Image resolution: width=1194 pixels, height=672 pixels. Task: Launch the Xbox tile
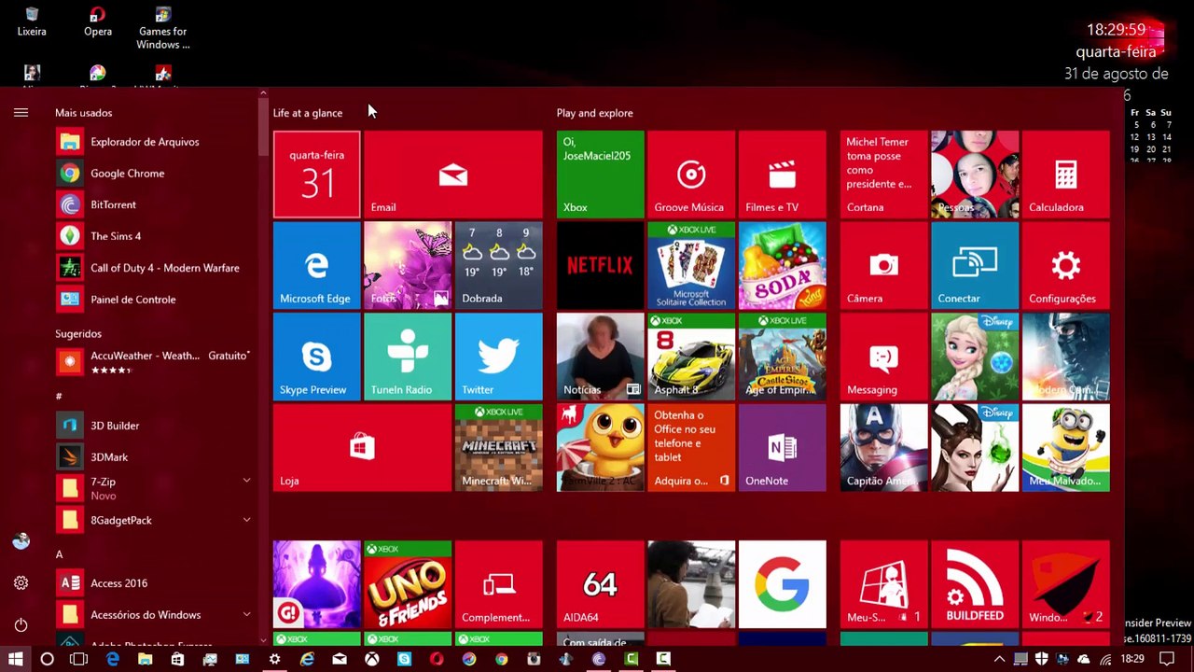[600, 175]
